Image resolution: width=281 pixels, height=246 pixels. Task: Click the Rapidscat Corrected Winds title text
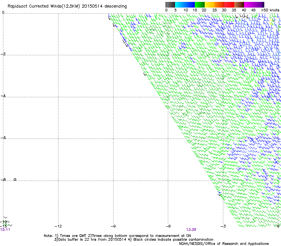tap(67, 6)
